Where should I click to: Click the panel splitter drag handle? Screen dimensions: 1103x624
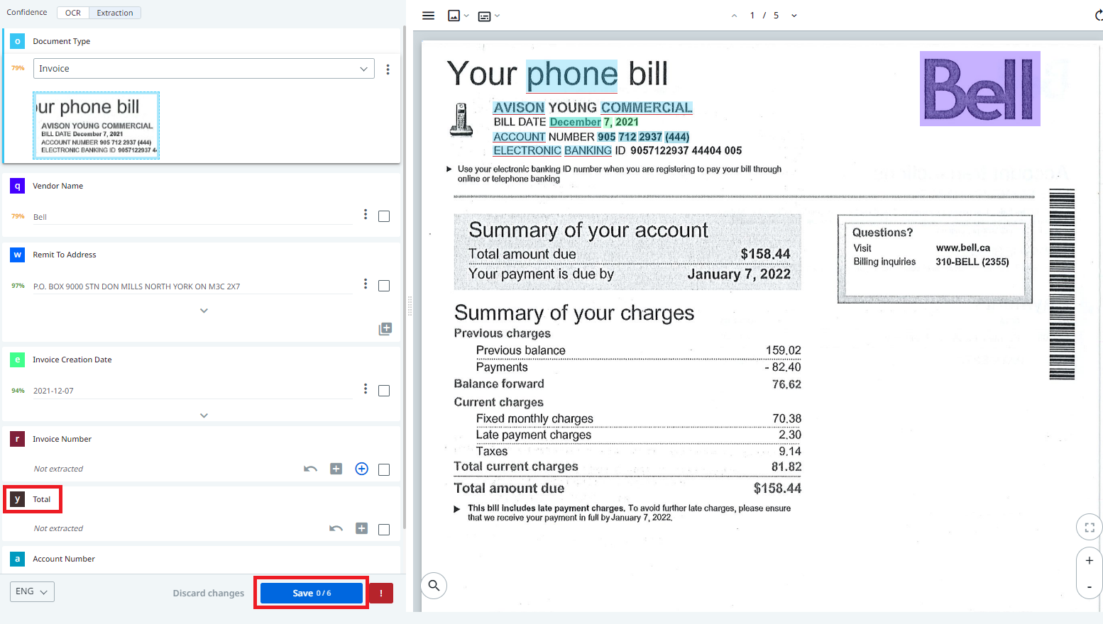coord(410,306)
